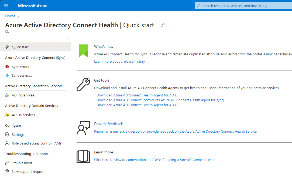The width and height of the screenshot is (292, 178).
Task: Click the Troubleshoot wrench icon
Action: click(7, 163)
